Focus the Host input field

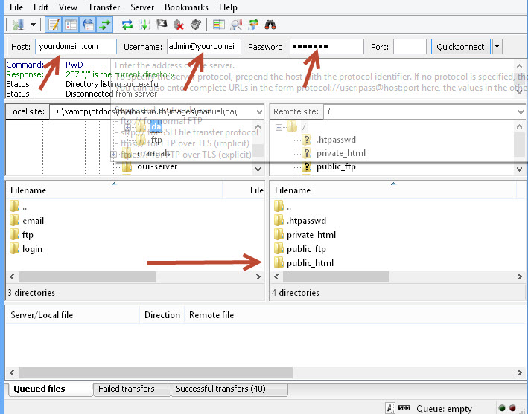pyautogui.click(x=76, y=46)
